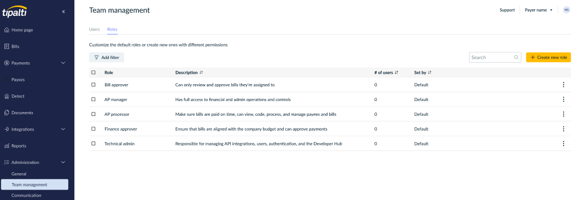Click the Create new role button
Screen dimensions: 579x200
(x=548, y=57)
